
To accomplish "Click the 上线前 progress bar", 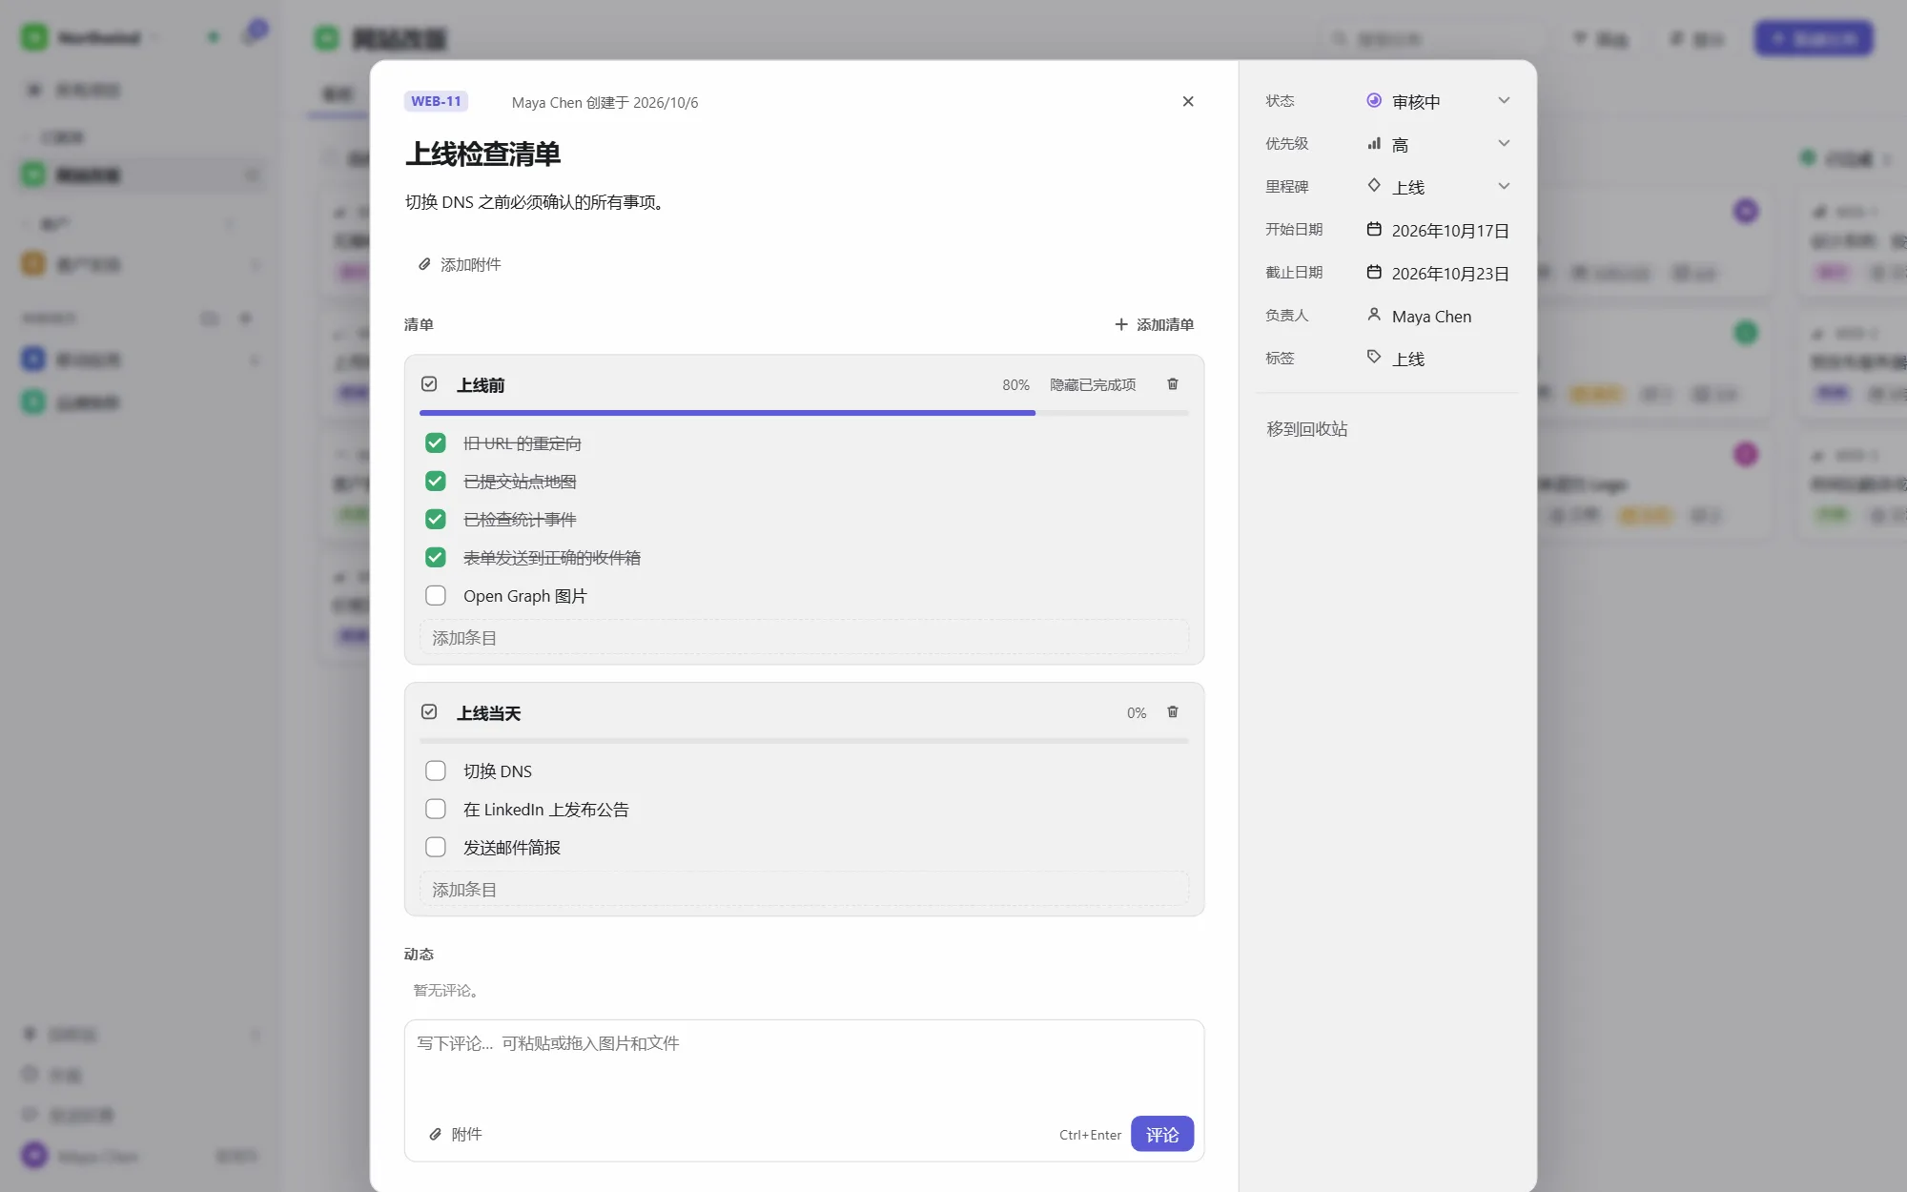I will click(804, 413).
